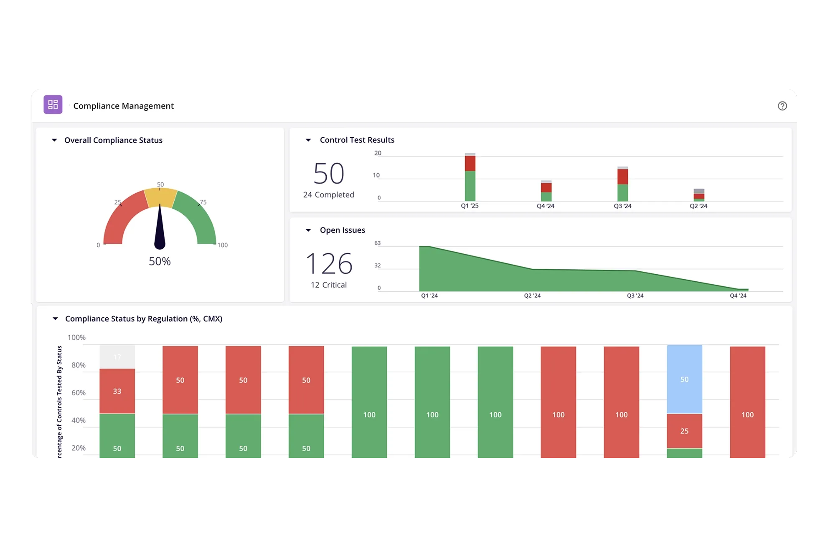Click the light blue 50 bar segment
The width and height of the screenshot is (825, 548).
(x=684, y=379)
